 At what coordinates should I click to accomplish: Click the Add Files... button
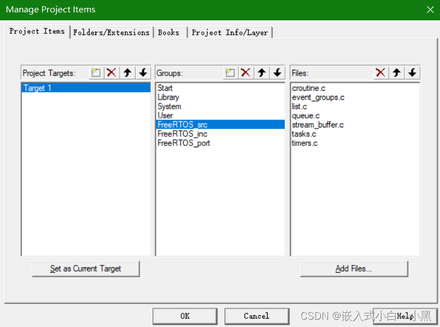(x=354, y=269)
